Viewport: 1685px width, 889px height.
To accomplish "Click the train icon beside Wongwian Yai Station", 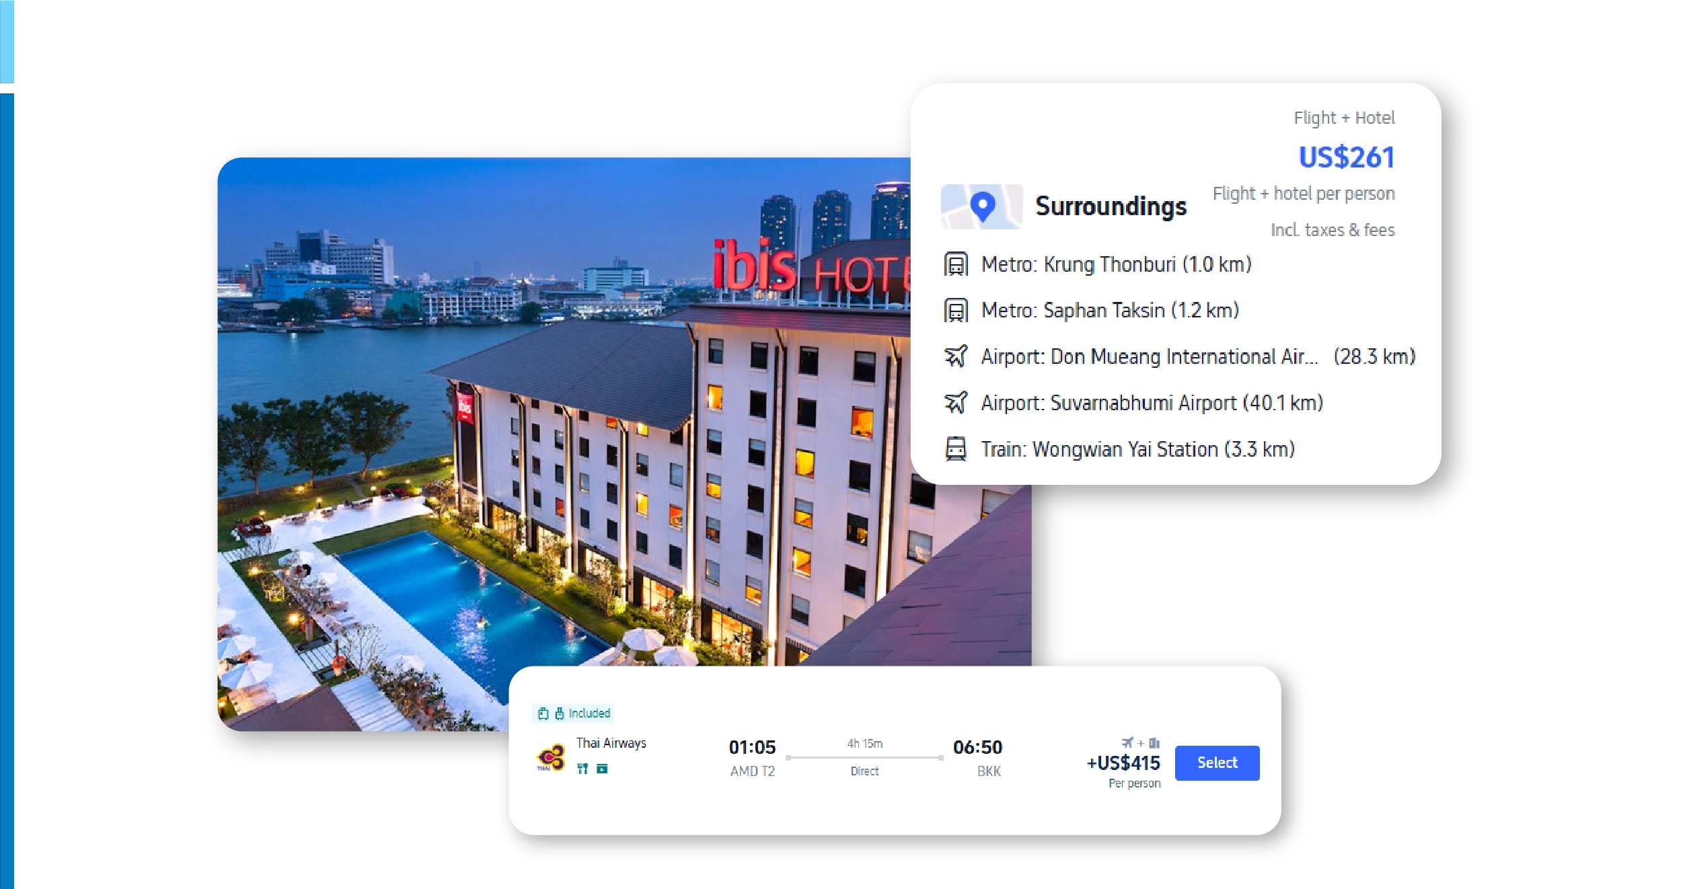I will pyautogui.click(x=956, y=449).
